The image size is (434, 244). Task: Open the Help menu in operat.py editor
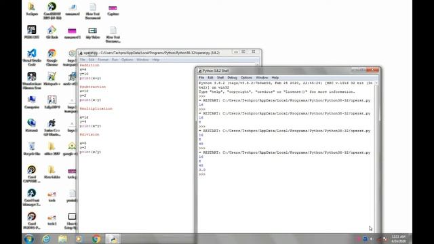156,60
